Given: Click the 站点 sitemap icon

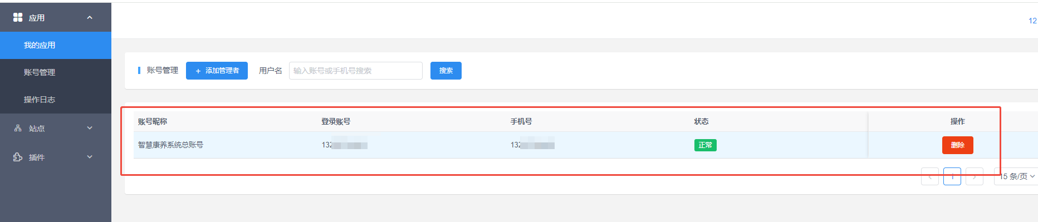Looking at the screenshot, I should pyautogui.click(x=18, y=128).
